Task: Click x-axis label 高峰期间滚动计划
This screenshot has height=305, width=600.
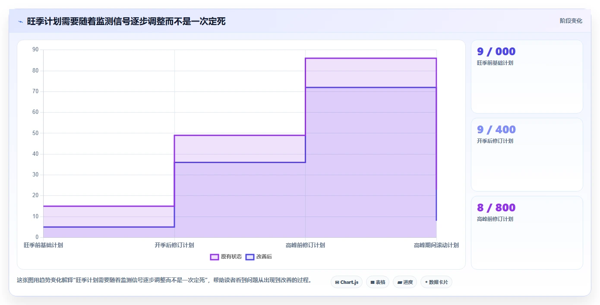Action: pyautogui.click(x=436, y=245)
